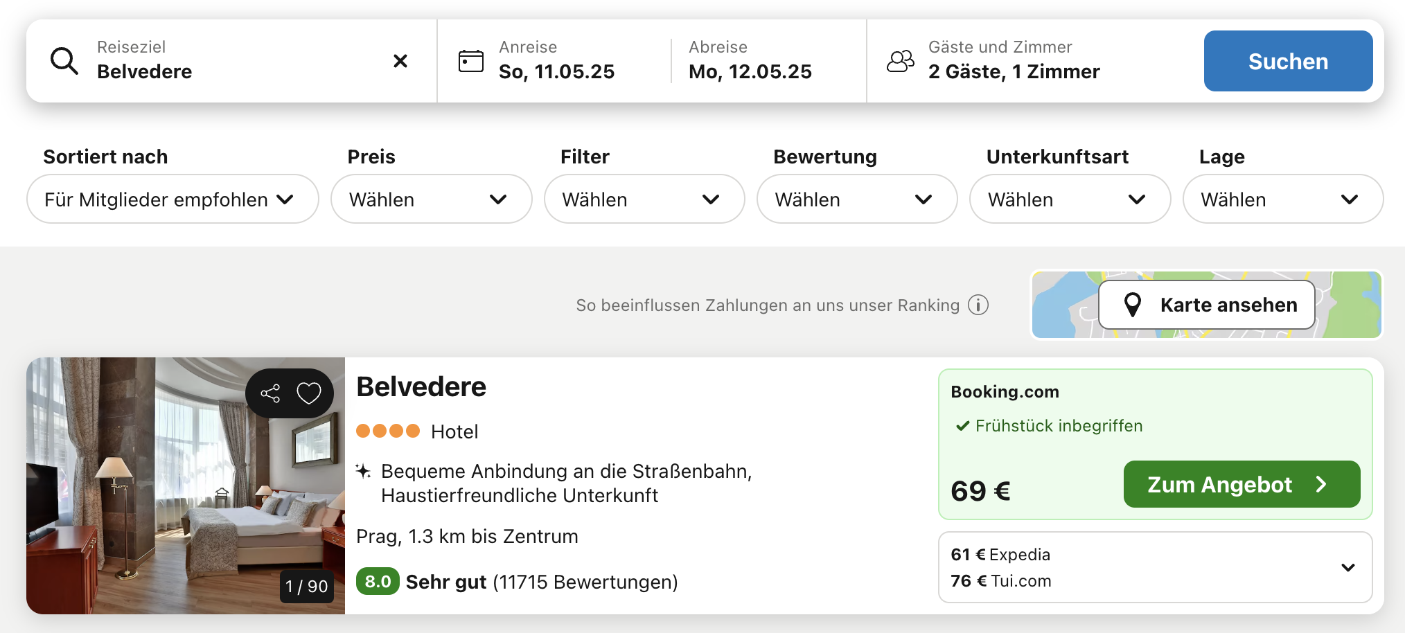
Task: Open ranking info icon
Action: (x=978, y=305)
